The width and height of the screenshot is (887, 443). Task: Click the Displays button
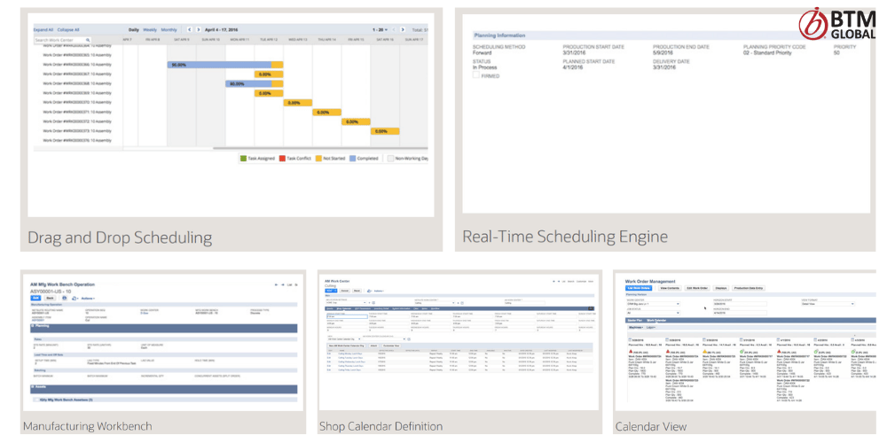pos(720,288)
